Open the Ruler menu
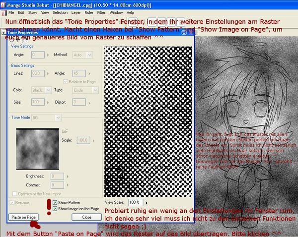Viewport: 298px width, 237px height. click(x=89, y=12)
